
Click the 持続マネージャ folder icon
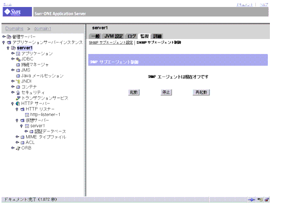coord(18,65)
